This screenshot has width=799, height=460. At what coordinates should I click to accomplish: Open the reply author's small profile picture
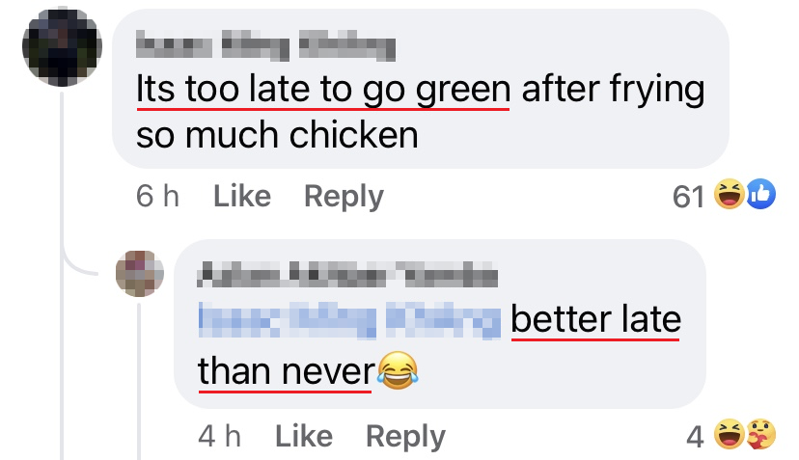(x=140, y=274)
